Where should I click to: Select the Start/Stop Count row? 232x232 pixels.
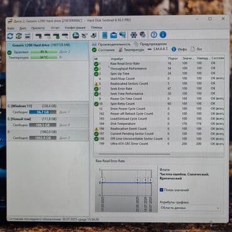(159, 78)
